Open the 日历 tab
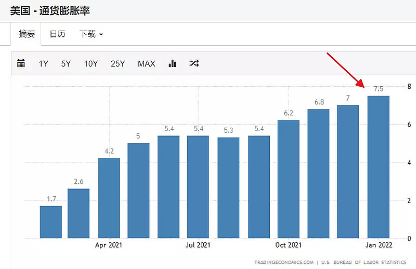 coord(58,34)
